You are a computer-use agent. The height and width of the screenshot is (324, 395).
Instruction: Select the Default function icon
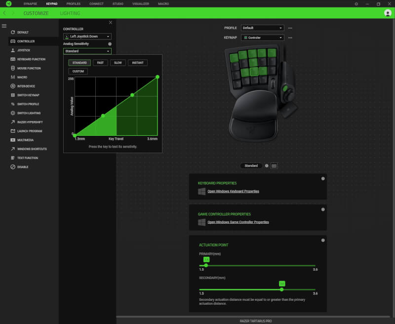point(13,32)
